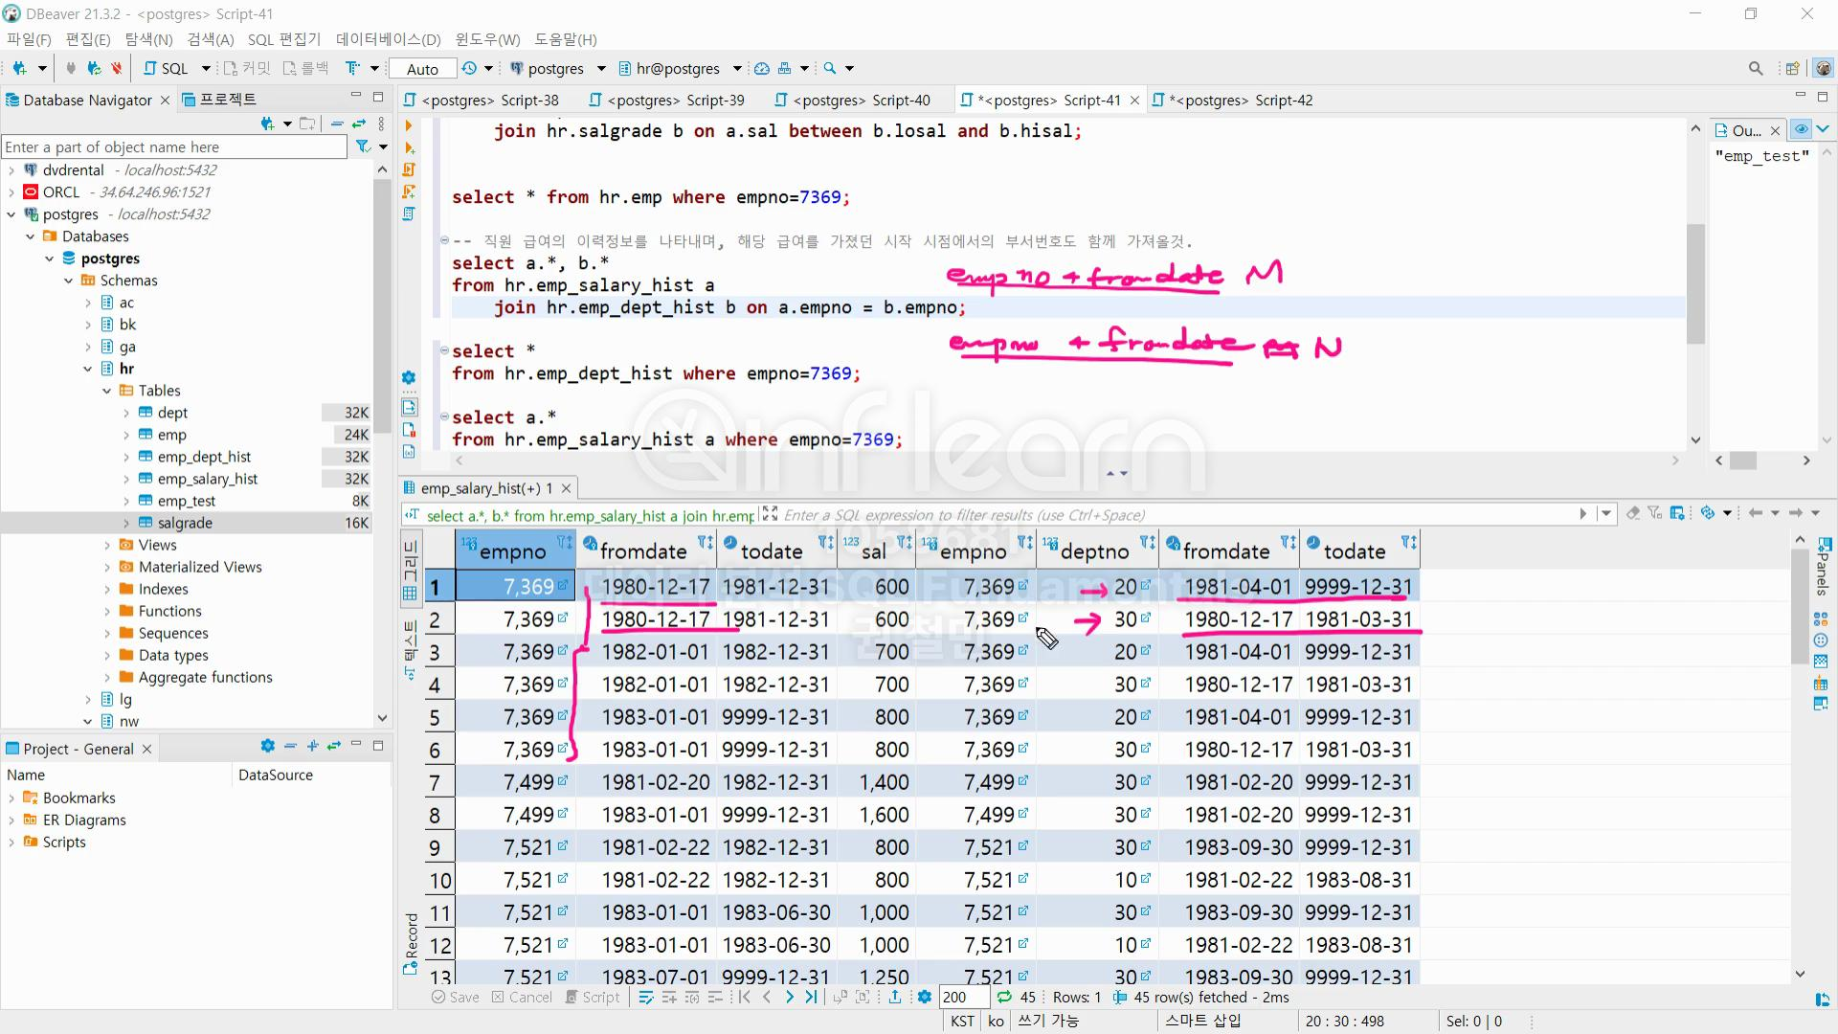Open the SQL editor toolbar button
Screen dimensions: 1838x1034
(166, 68)
